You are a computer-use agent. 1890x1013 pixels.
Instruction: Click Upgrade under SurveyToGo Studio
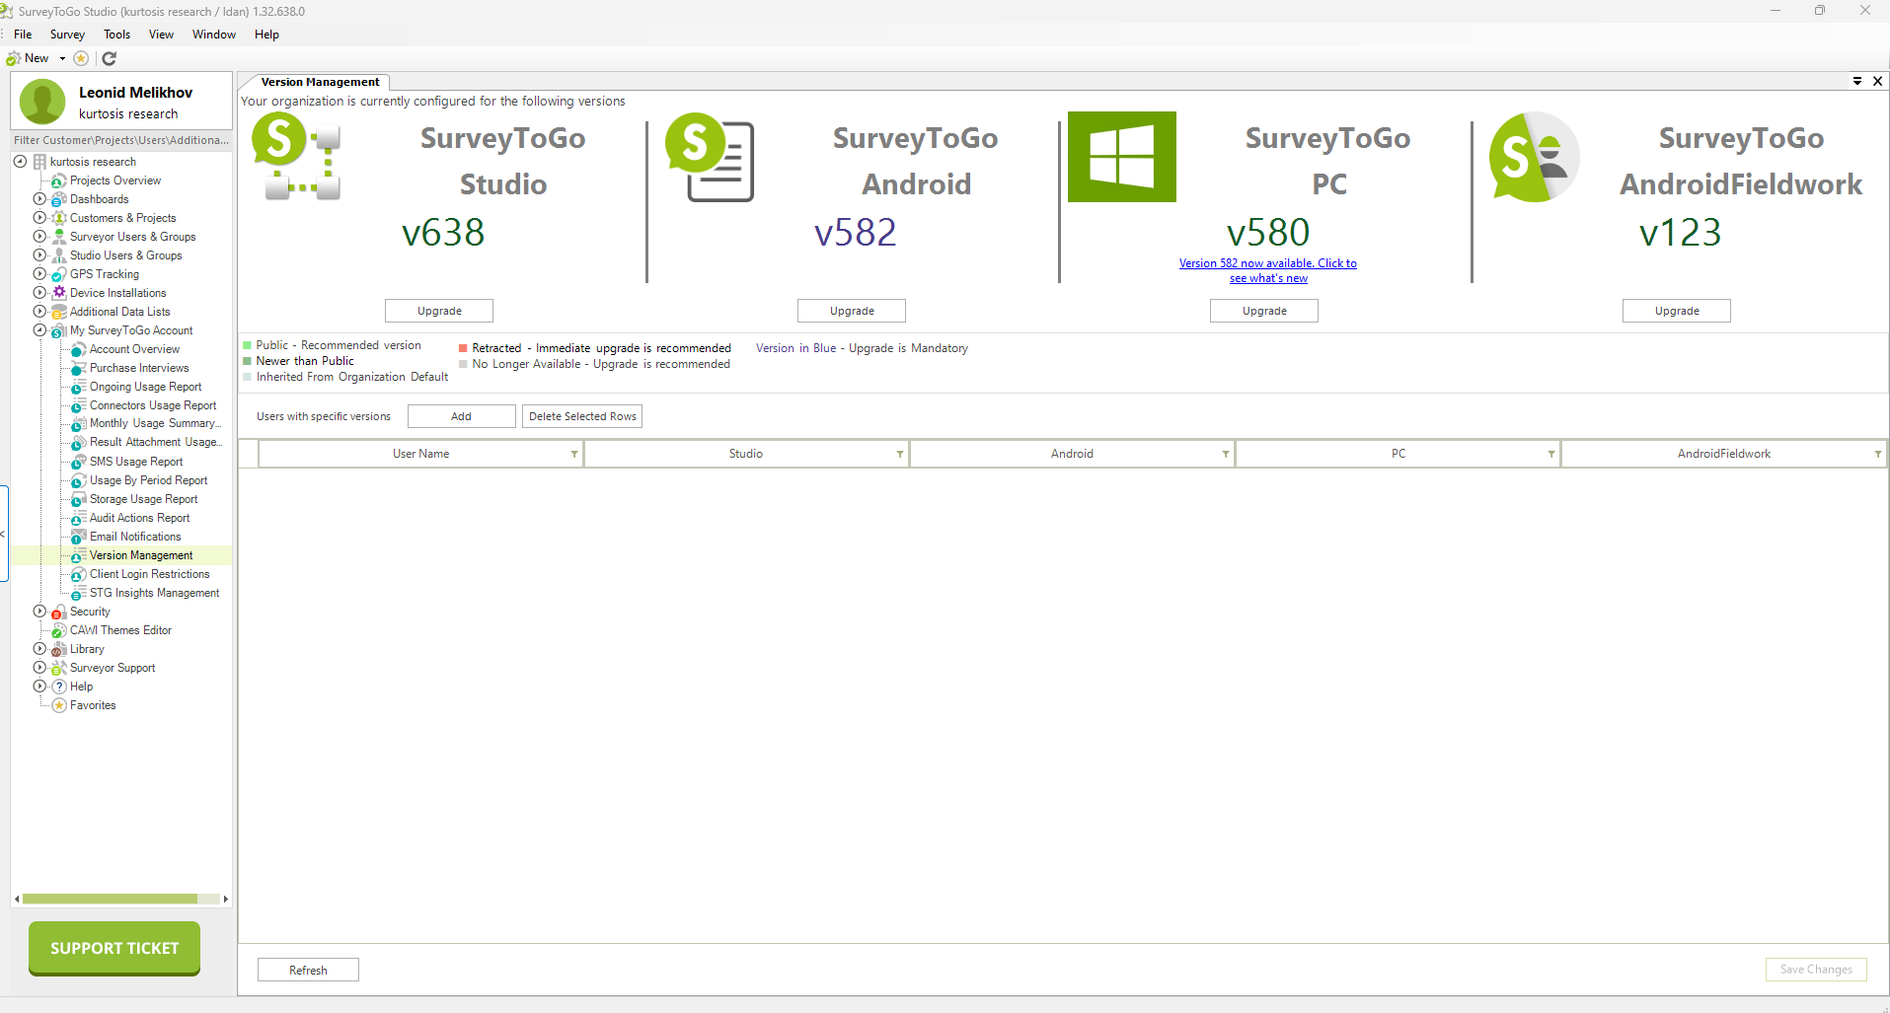point(439,311)
